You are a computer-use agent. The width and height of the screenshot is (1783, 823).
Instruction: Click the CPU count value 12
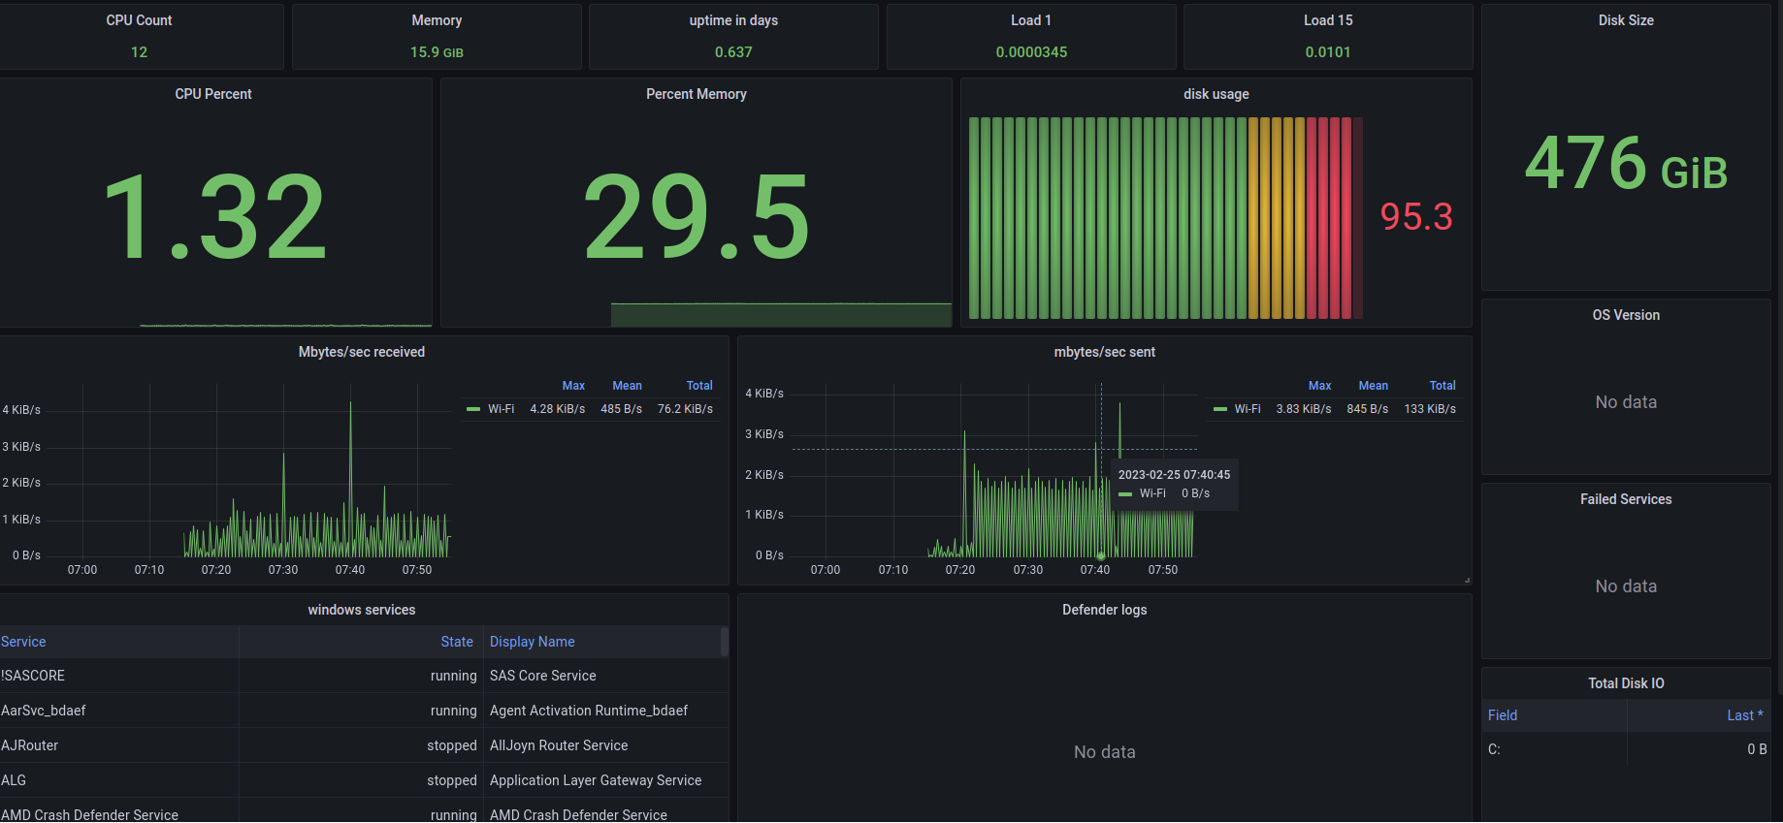(x=139, y=52)
